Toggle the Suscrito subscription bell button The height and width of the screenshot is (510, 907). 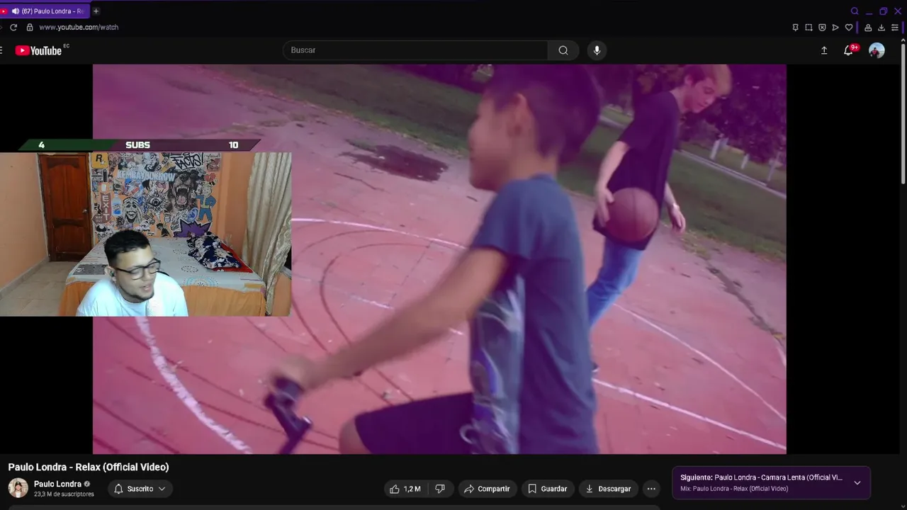(x=140, y=489)
